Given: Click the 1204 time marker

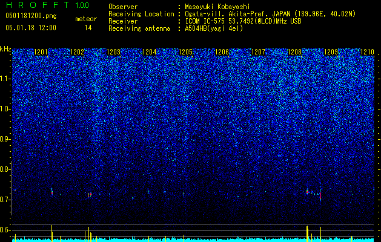Looking at the screenshot, I should pos(150,52).
